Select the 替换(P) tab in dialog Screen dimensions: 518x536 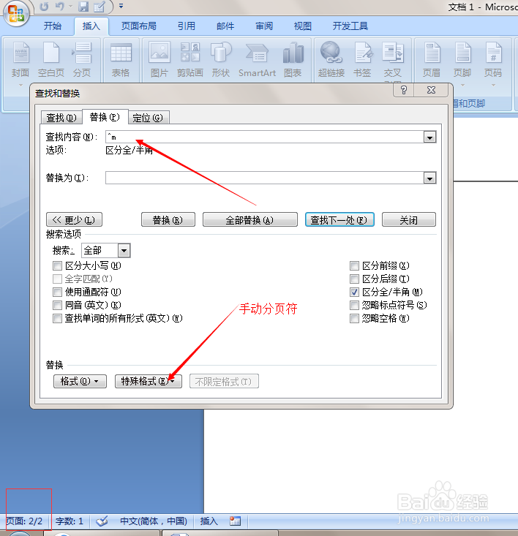(x=105, y=117)
